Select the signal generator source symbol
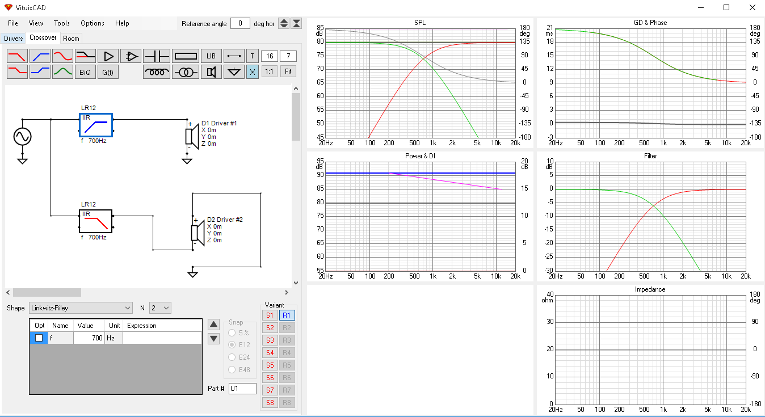The height and width of the screenshot is (417, 765). (x=22, y=137)
